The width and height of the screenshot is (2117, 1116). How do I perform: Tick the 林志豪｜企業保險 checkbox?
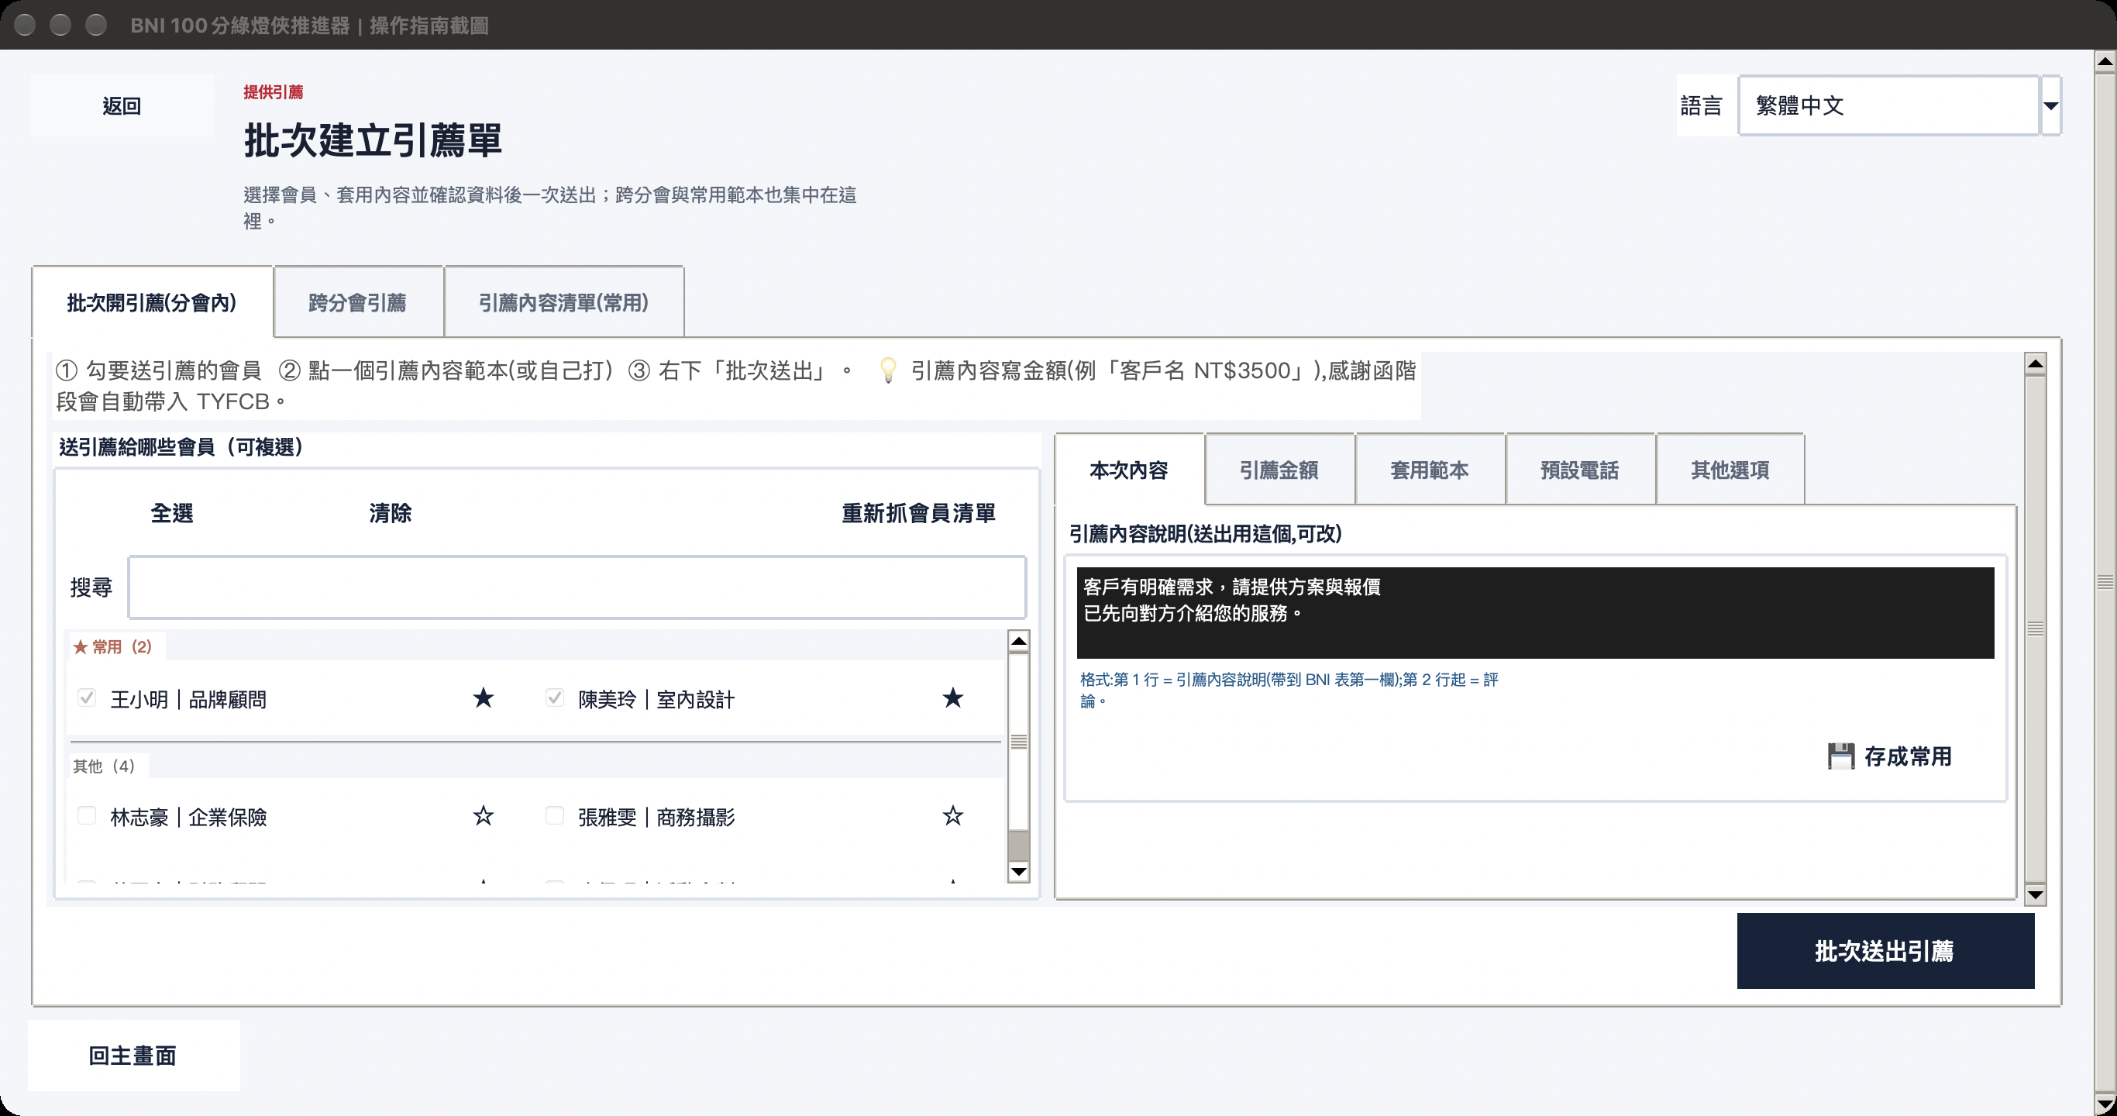click(86, 816)
